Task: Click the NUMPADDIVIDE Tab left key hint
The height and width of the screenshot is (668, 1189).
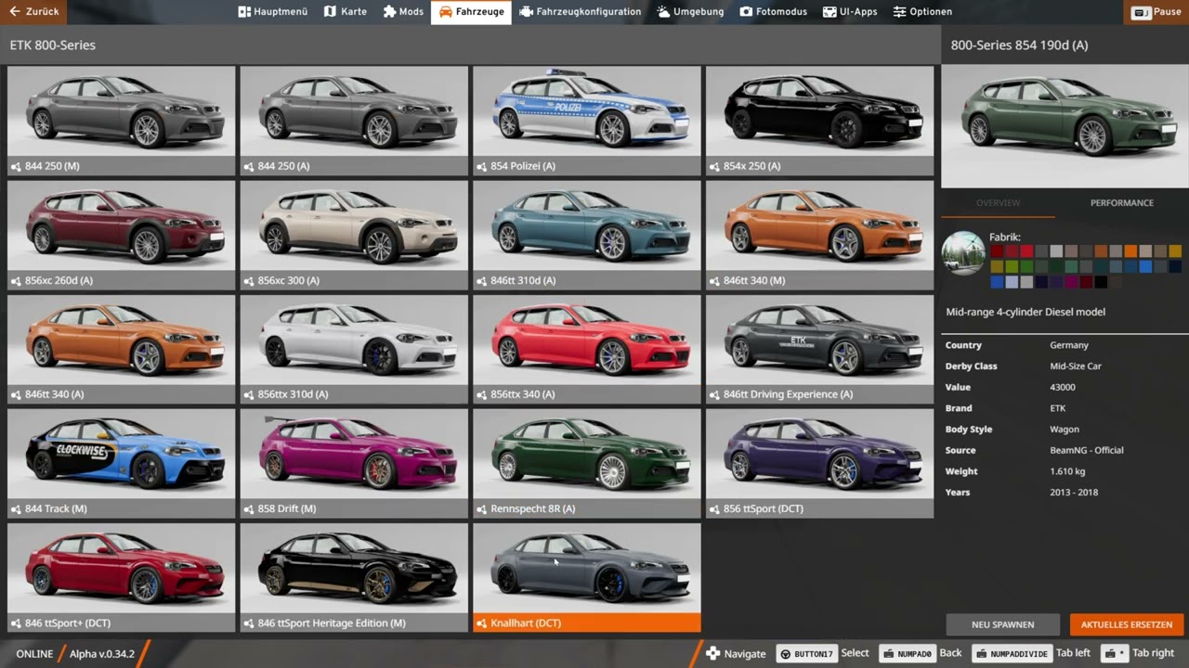Action: point(1012,654)
